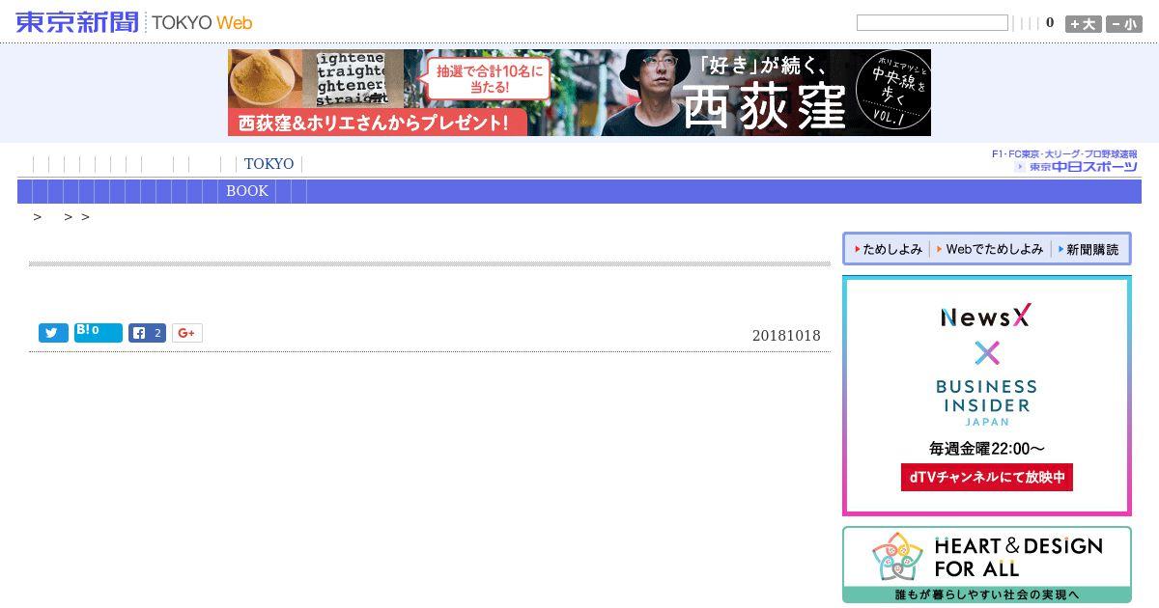Focus the site search field
The image size is (1159, 608).
pyautogui.click(x=932, y=22)
